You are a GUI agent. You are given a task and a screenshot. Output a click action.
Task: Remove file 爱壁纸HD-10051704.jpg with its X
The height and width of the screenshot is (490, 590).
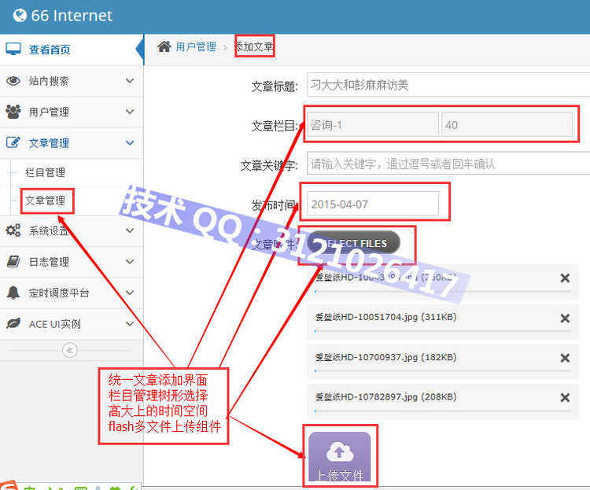pos(565,319)
